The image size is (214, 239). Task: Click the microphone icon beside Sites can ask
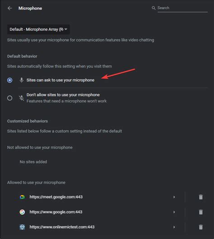(22, 80)
